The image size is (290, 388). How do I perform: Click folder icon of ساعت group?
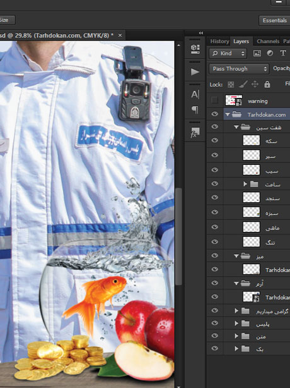point(254,184)
